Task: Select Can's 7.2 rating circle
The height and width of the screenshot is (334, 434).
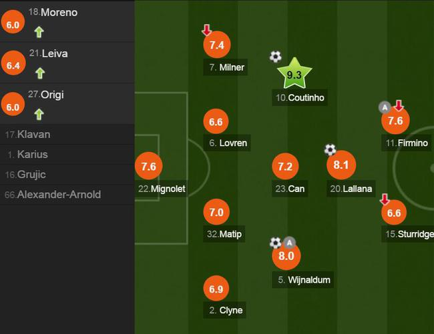Action: (x=285, y=167)
